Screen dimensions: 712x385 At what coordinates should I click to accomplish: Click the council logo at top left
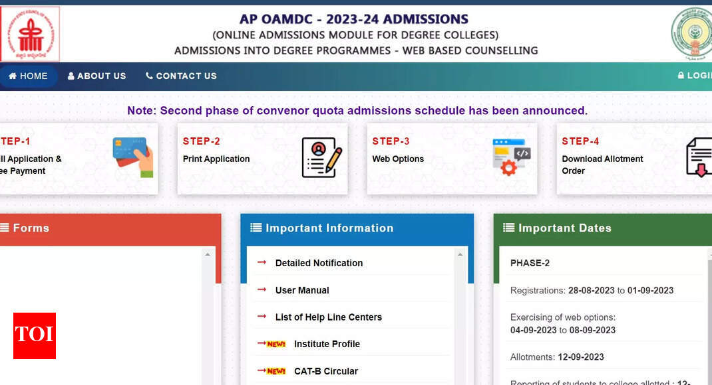coord(30,34)
